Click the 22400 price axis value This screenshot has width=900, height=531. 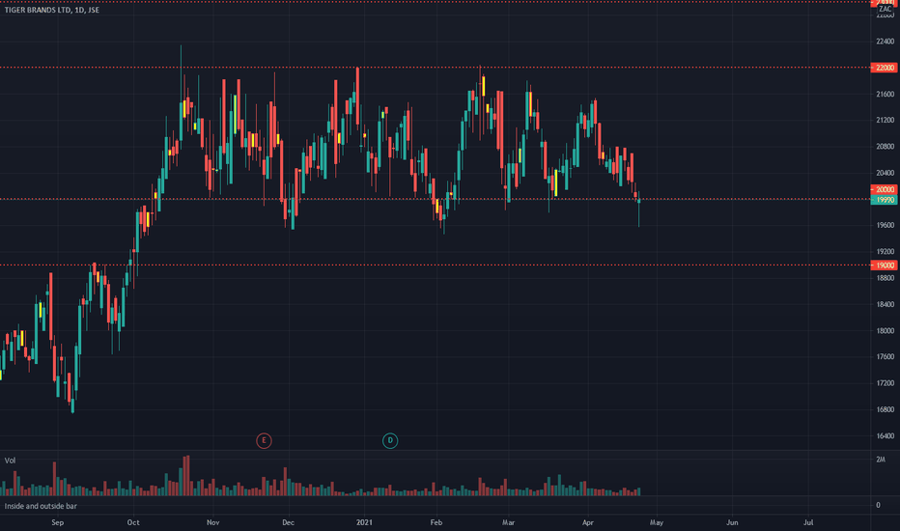tap(886, 42)
